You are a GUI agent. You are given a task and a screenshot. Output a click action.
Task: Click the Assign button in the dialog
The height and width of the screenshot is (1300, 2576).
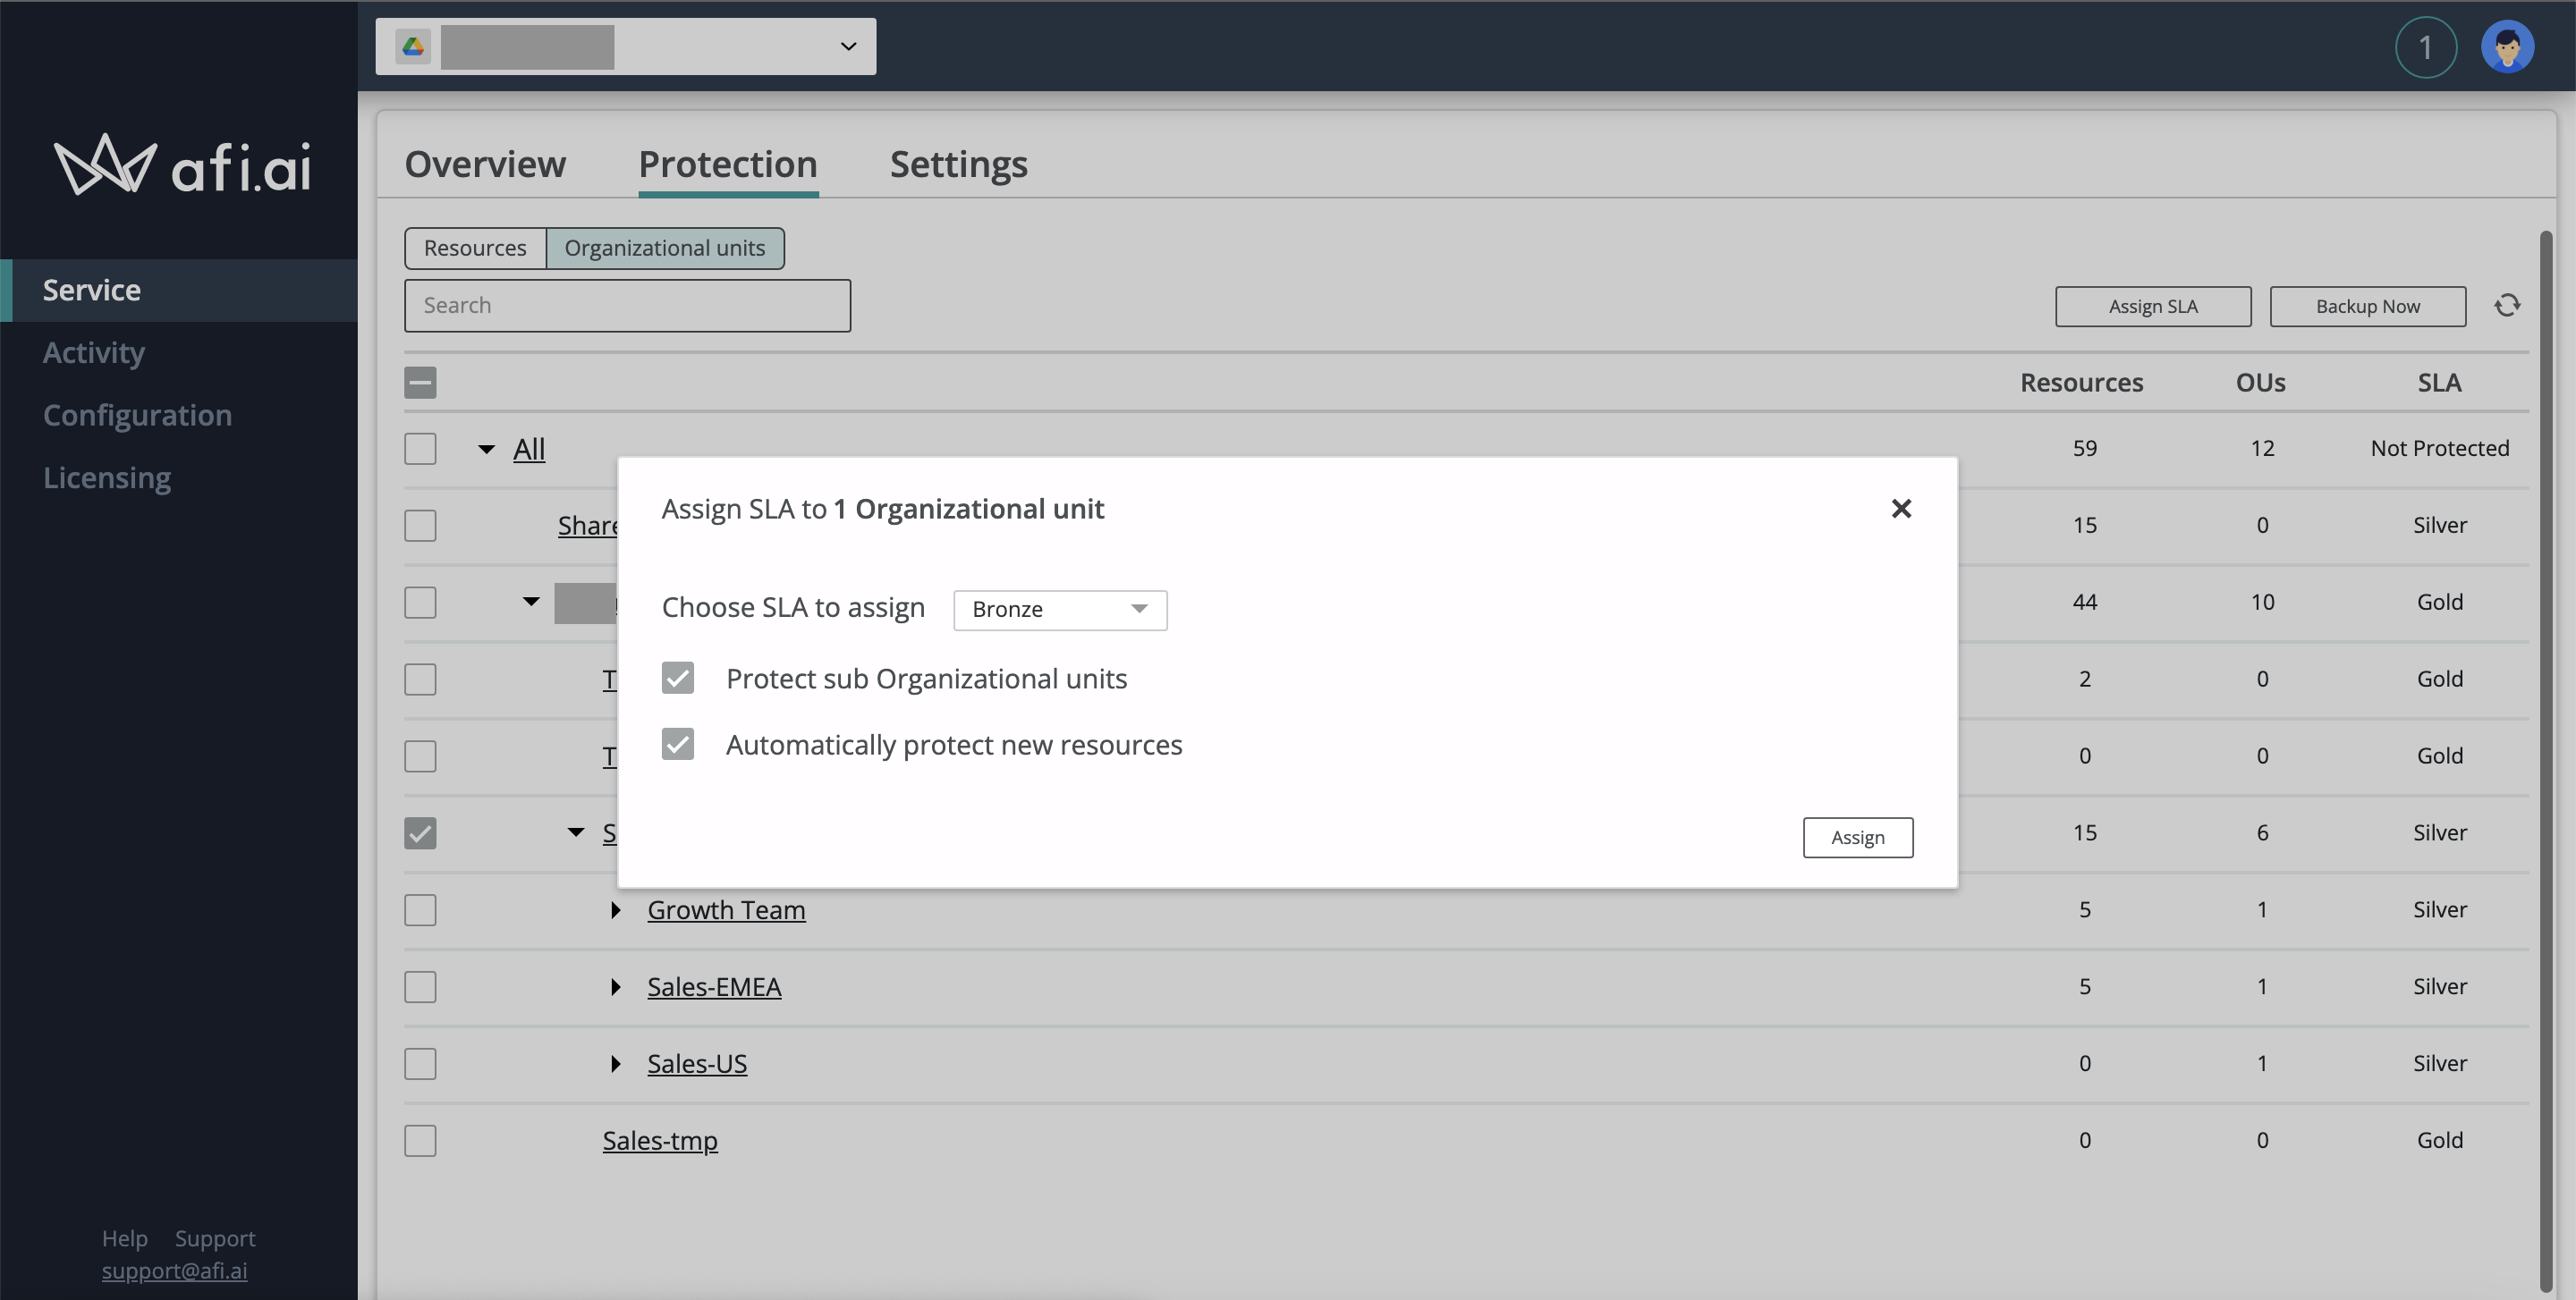tap(1857, 838)
